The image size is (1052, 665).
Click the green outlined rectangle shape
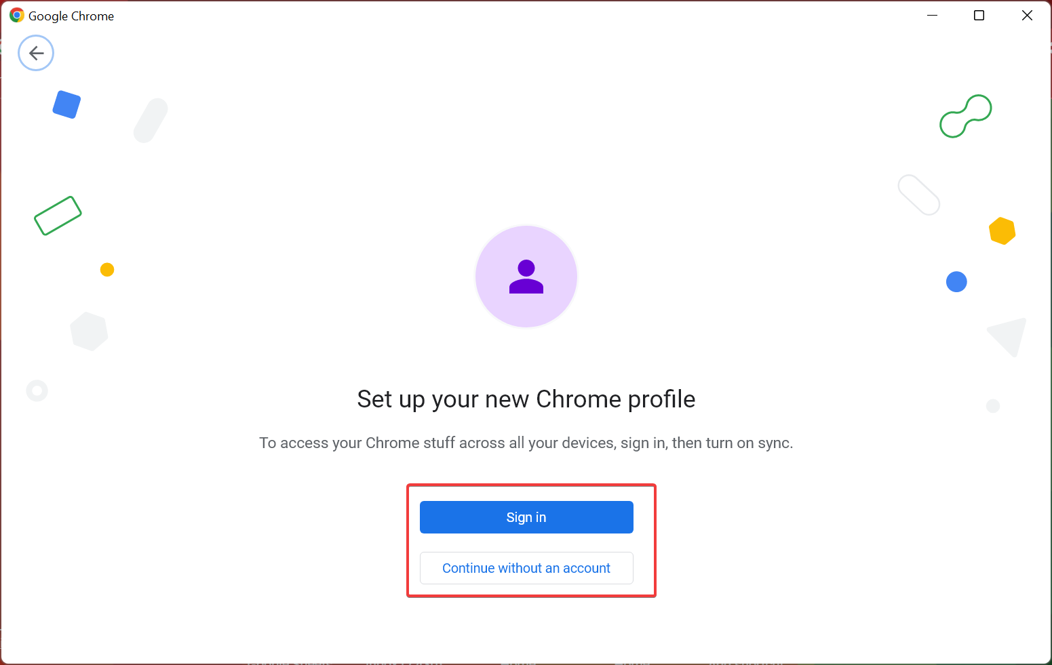tap(58, 216)
